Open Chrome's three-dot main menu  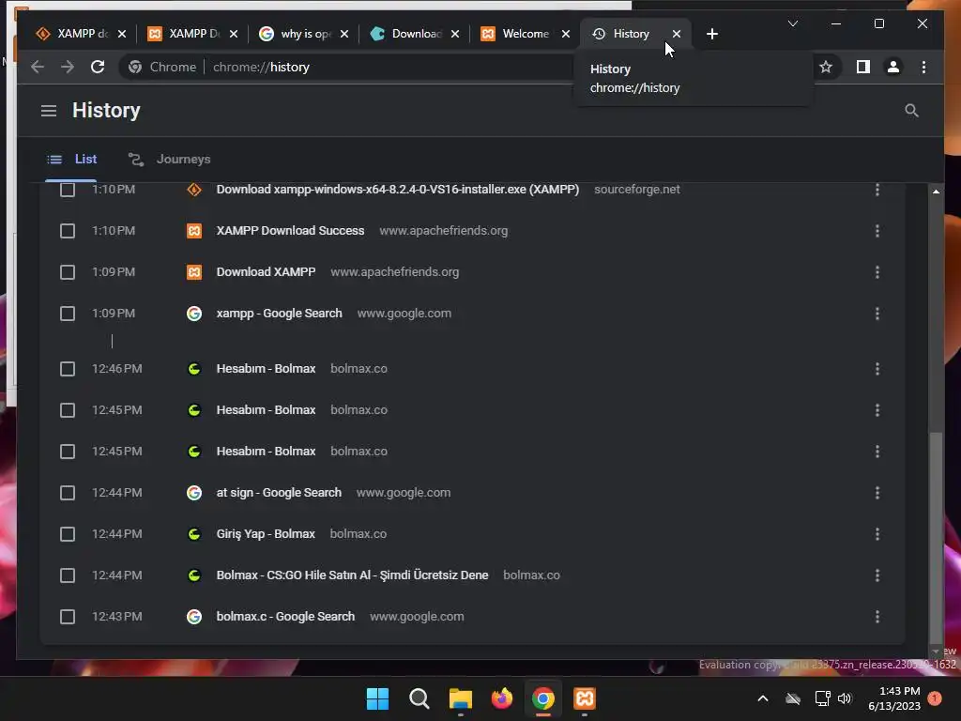923,67
